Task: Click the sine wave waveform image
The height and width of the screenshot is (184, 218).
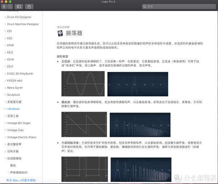Action: pyautogui.click(x=83, y=84)
